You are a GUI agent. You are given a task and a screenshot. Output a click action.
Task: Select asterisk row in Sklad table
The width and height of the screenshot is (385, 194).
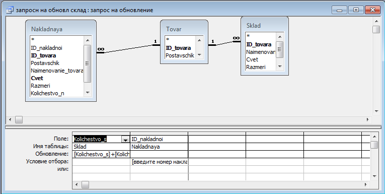[248, 36]
